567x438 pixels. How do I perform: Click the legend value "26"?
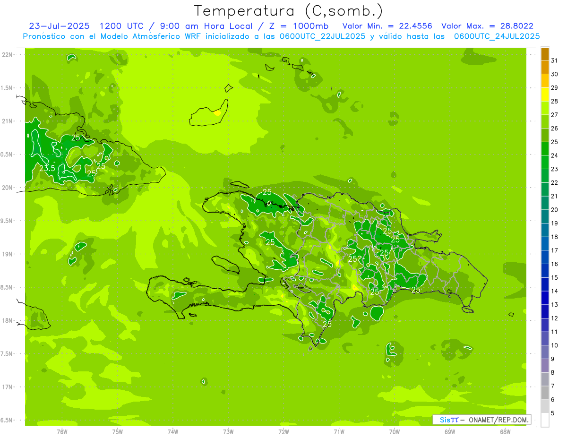pos(555,129)
